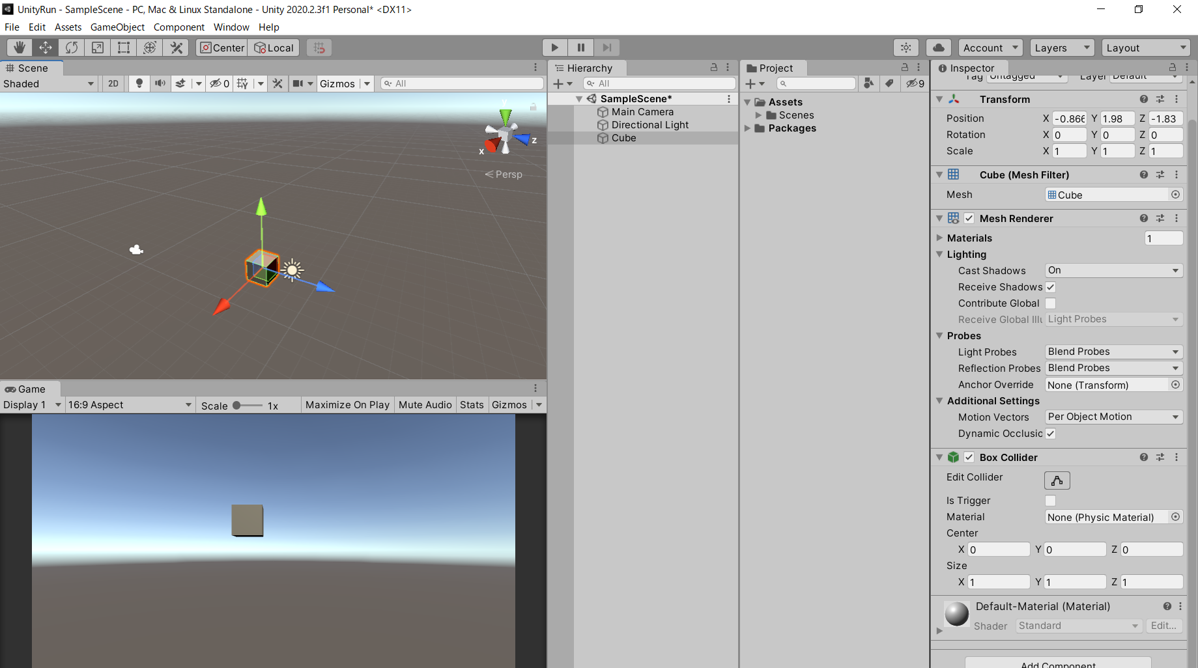
Task: Select the Rotate tool
Action: 72,48
